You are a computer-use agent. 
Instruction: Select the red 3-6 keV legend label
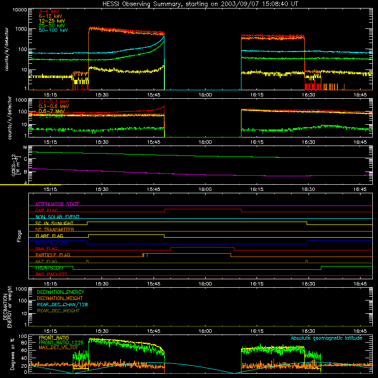tap(49, 11)
